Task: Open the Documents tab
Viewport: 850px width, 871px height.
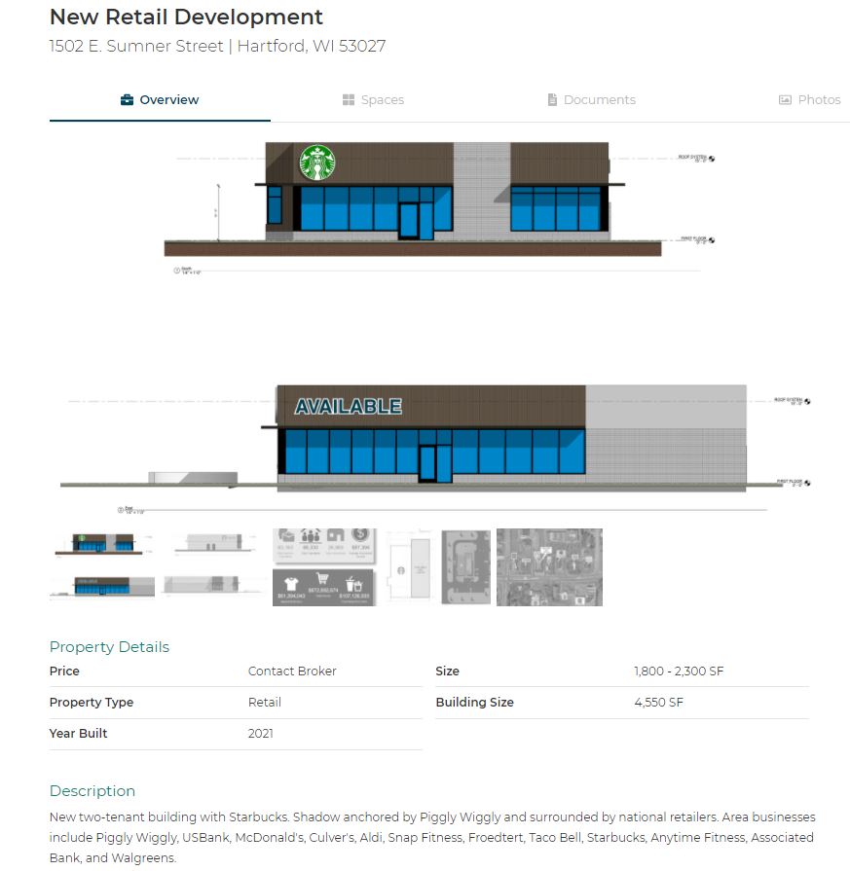Action: pyautogui.click(x=591, y=100)
